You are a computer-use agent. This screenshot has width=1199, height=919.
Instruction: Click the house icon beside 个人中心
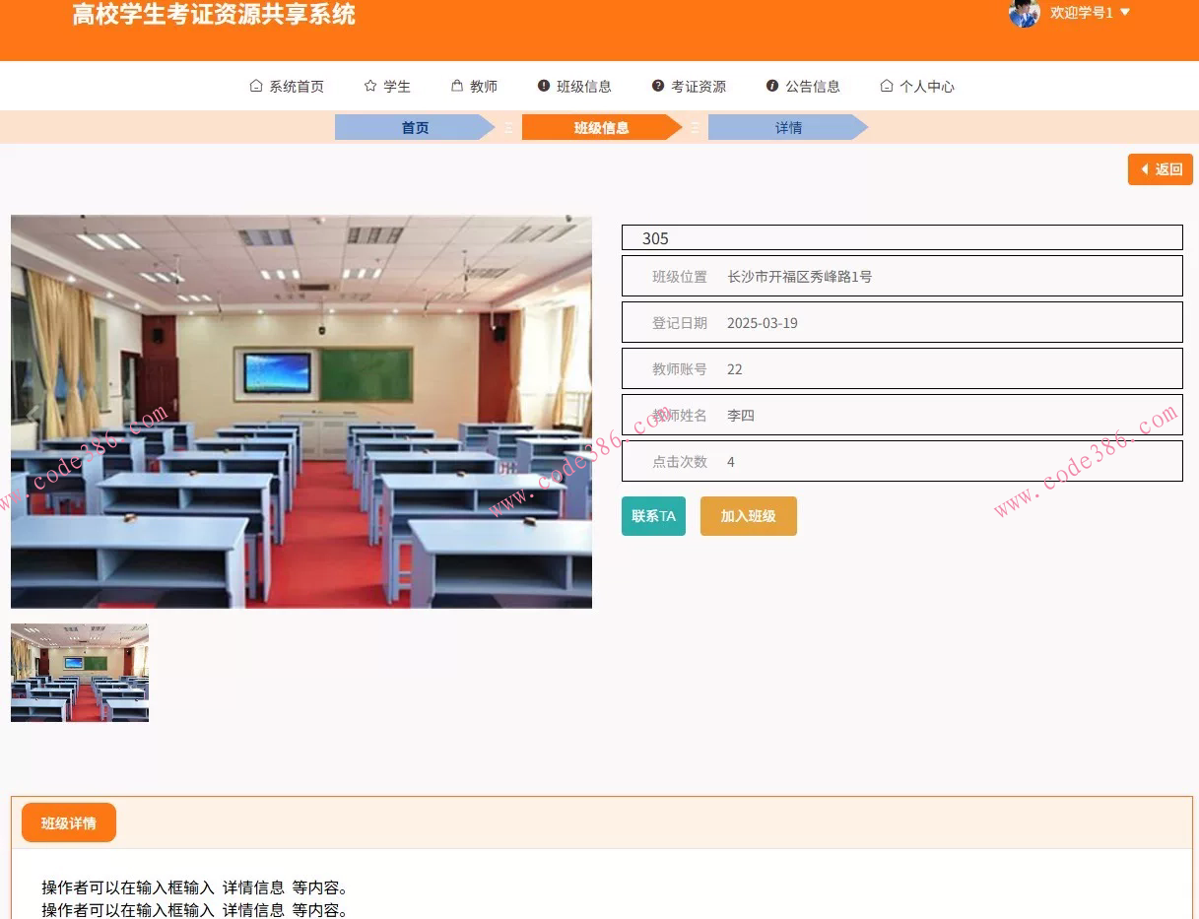coord(886,86)
